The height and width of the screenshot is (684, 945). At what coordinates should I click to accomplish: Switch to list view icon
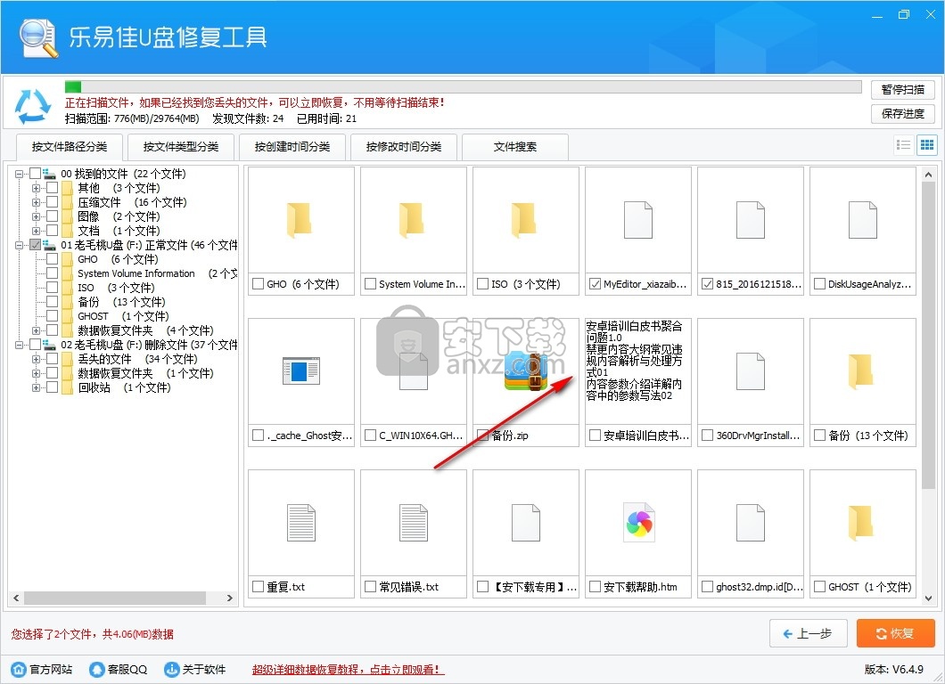903,144
